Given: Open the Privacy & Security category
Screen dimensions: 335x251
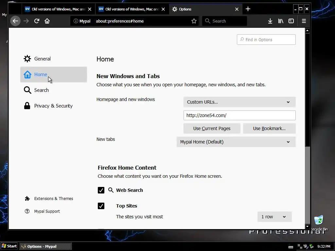Looking at the screenshot, I should coord(54,106).
